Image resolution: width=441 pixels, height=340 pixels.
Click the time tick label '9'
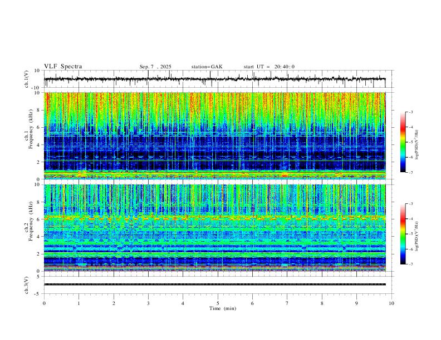click(356, 303)
